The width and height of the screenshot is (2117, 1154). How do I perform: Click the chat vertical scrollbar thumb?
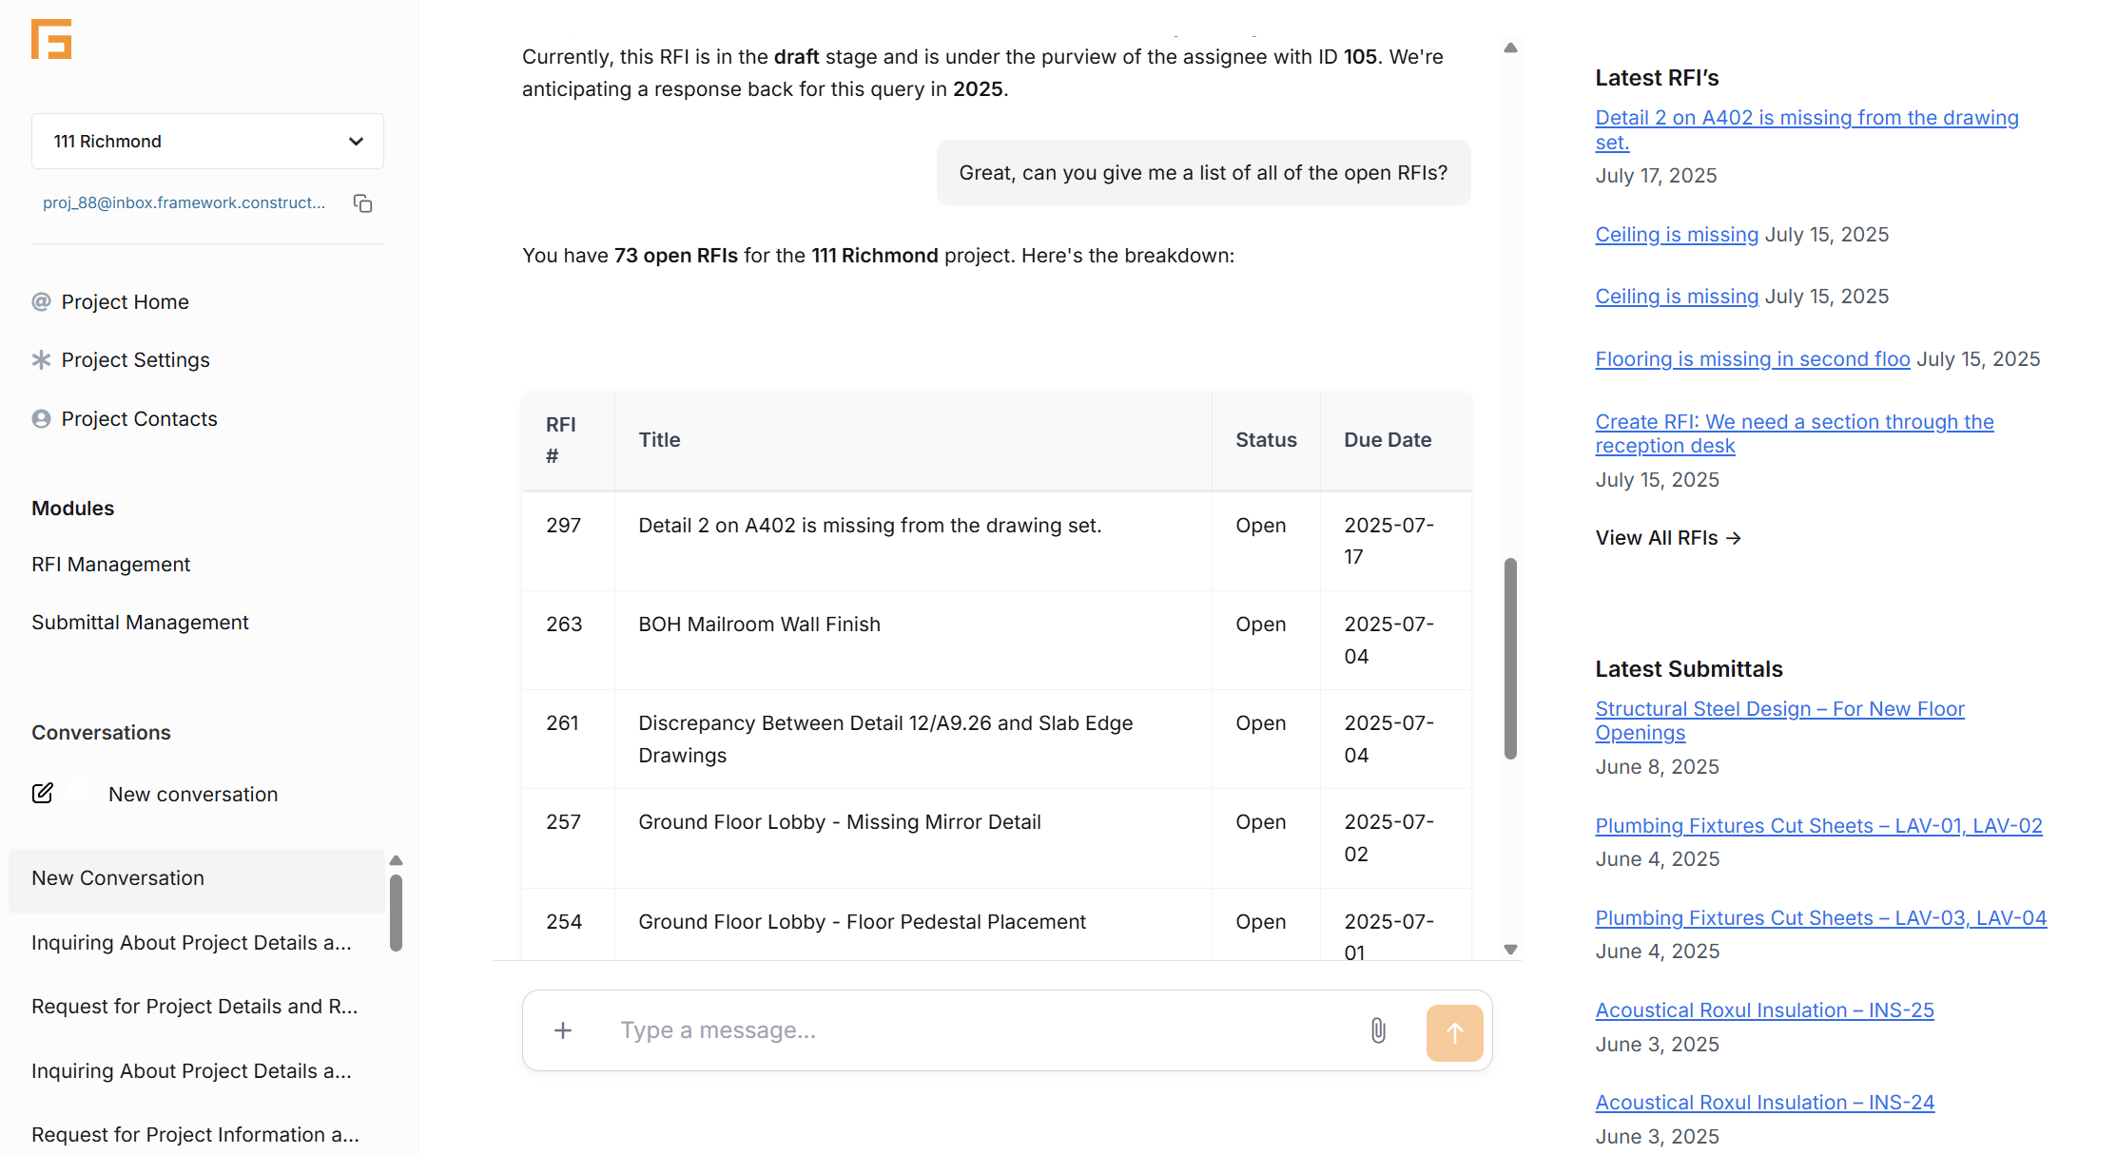coord(1510,659)
